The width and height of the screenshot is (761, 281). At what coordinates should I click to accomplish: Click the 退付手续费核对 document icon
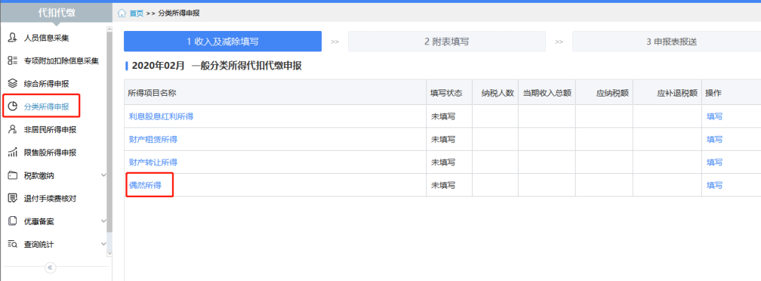pos(13,199)
